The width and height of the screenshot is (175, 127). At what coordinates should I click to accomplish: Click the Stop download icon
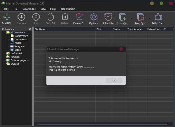tap(36, 17)
